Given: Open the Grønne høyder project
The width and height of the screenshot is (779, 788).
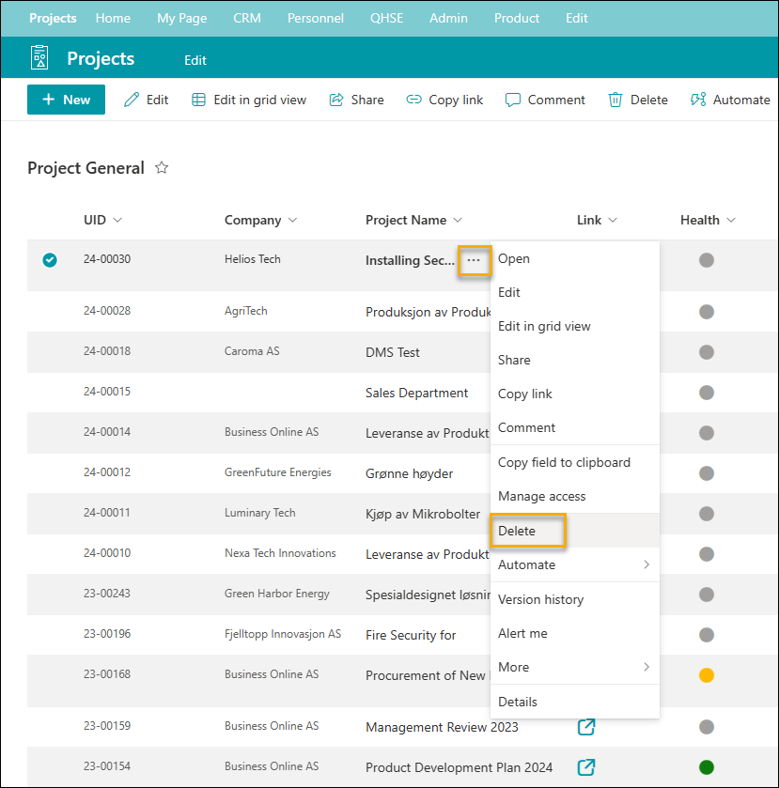Looking at the screenshot, I should click(409, 473).
